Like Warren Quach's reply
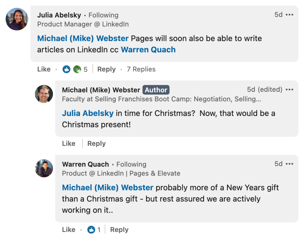Viewport: 303px width, 237px height. [x=69, y=230]
